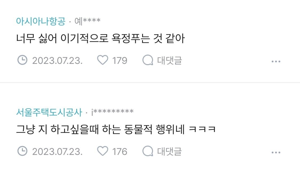Click the clock icon on the 서울주택도시공사 comment
Screen dimensions: 300x173
click(x=22, y=151)
